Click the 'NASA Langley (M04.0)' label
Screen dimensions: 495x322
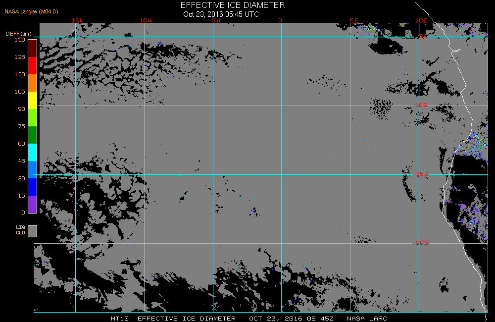(x=31, y=11)
